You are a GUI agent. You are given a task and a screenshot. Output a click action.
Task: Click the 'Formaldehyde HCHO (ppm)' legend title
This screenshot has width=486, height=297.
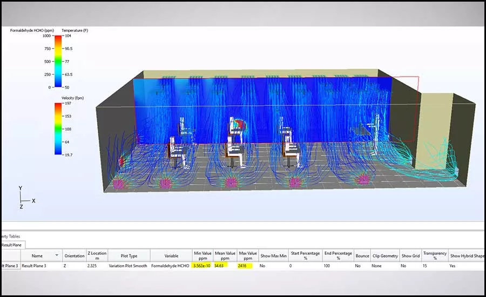point(32,30)
